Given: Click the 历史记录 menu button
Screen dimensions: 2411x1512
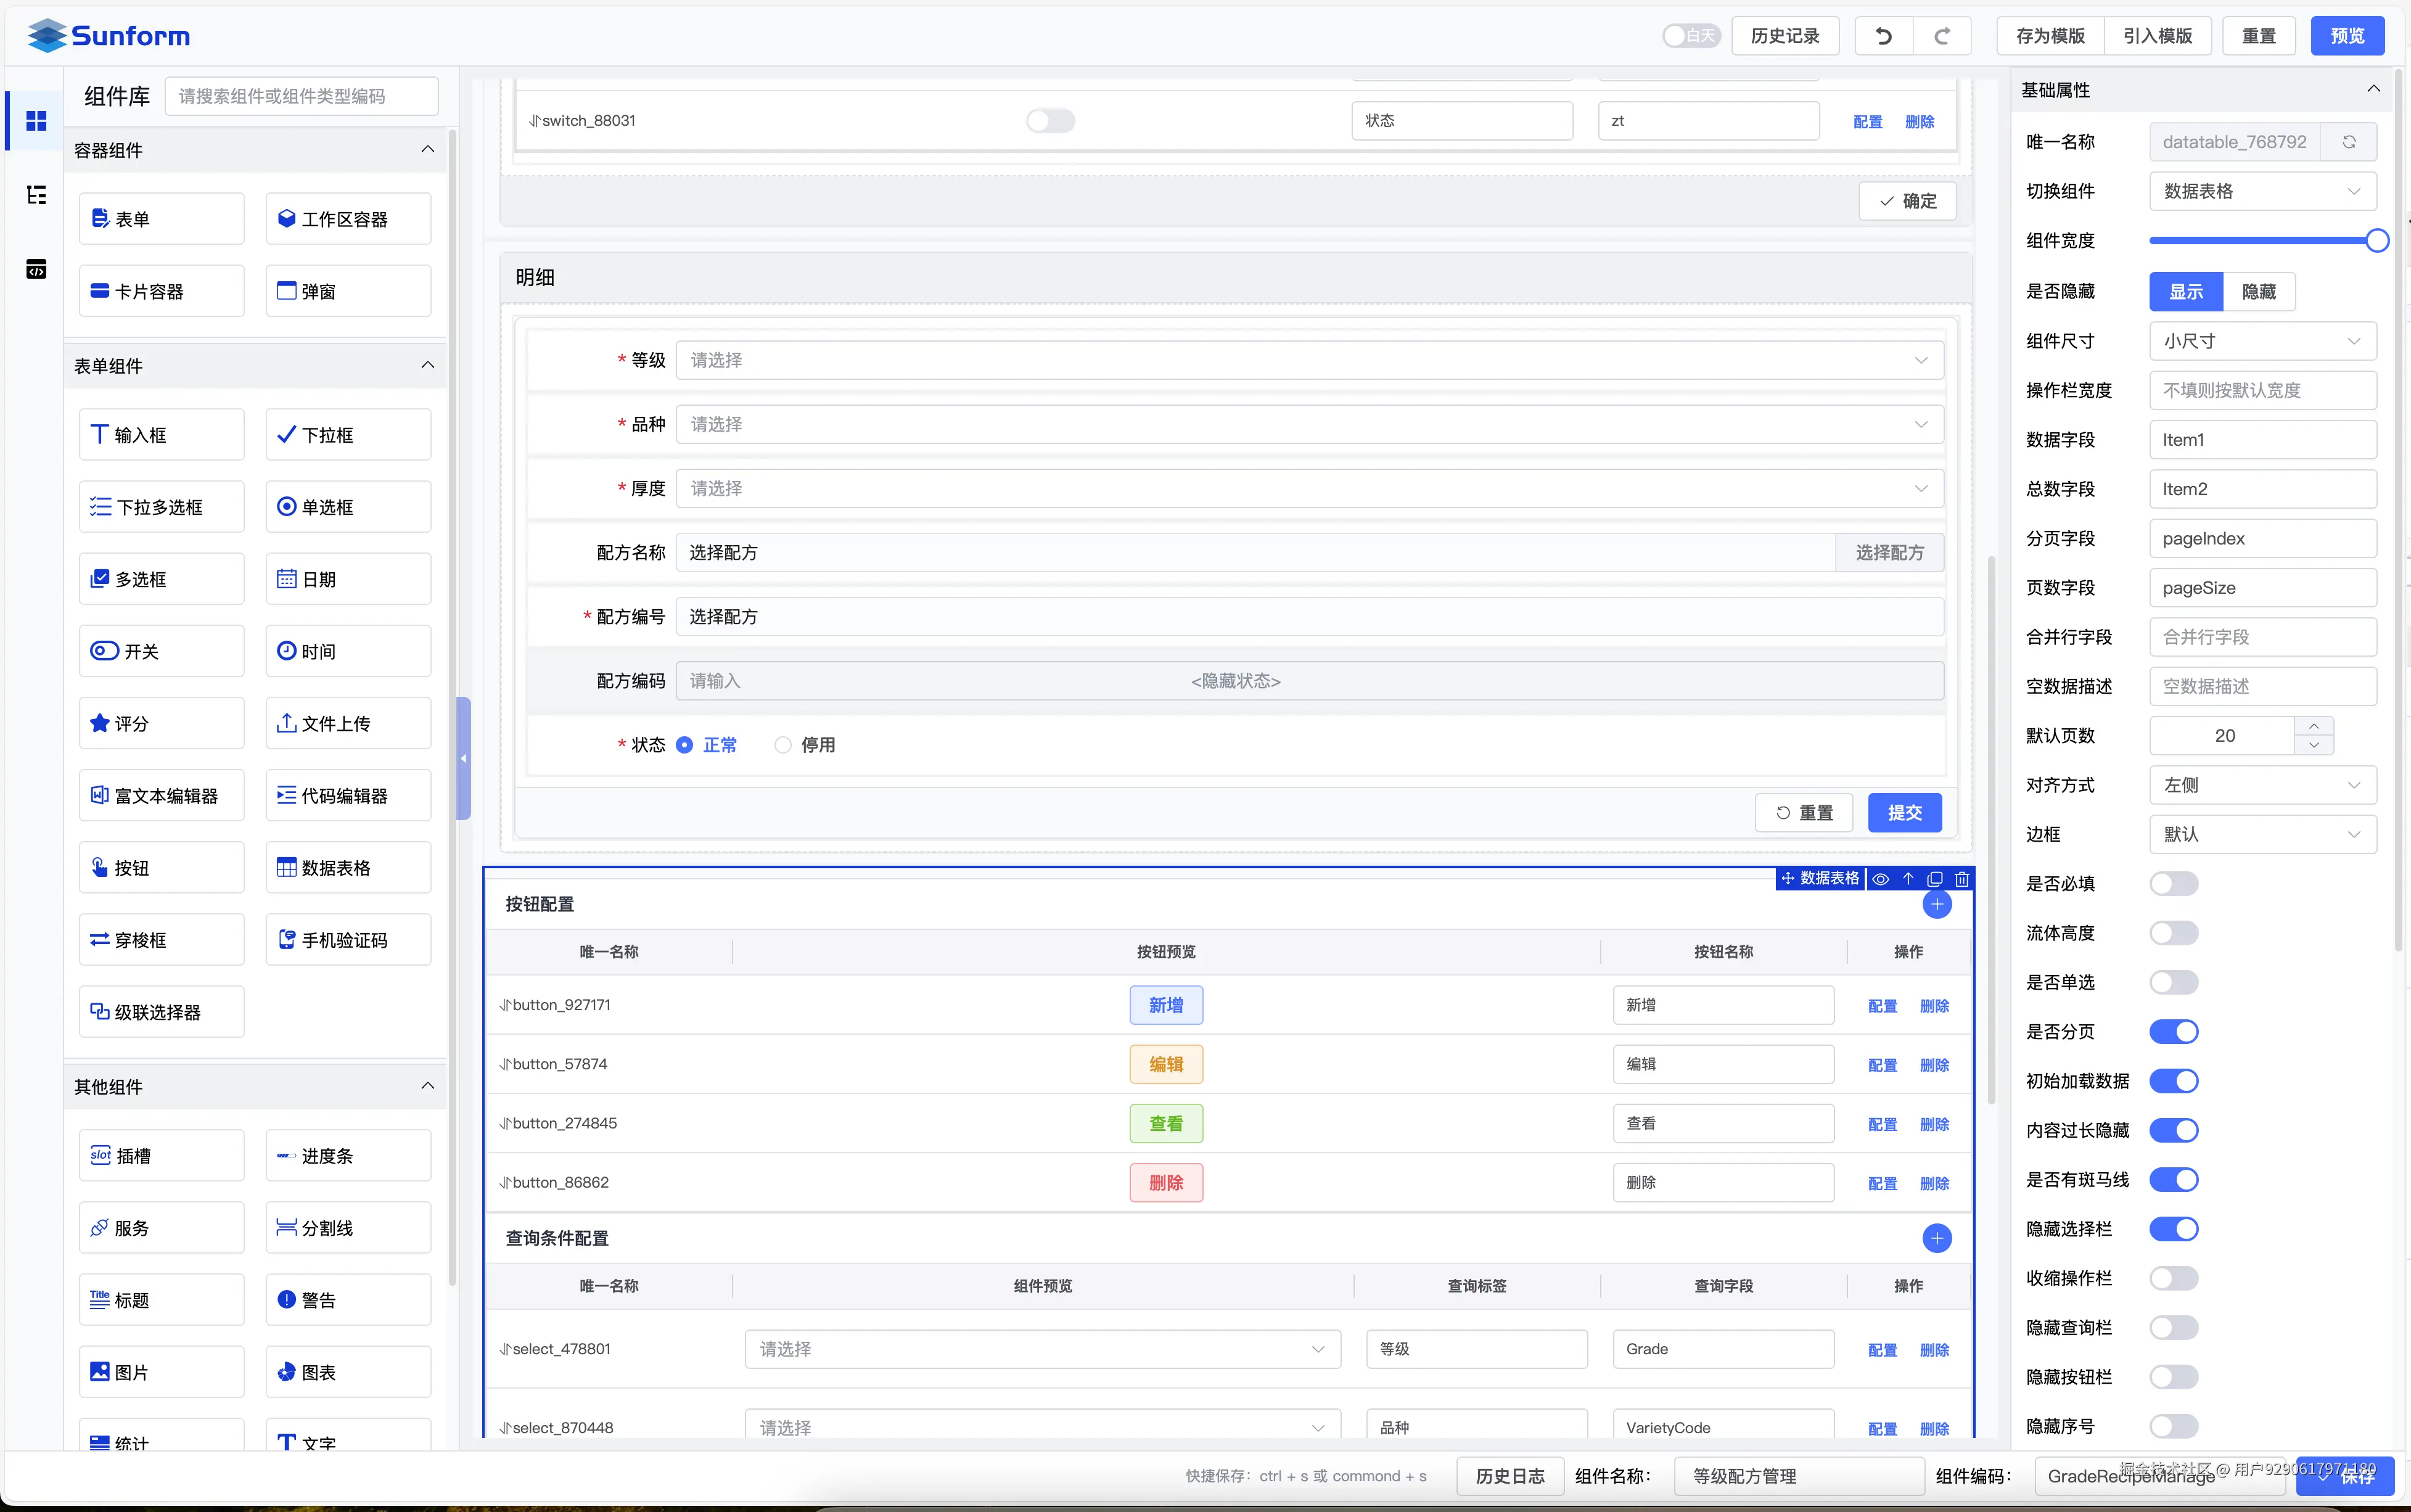Looking at the screenshot, I should pyautogui.click(x=1785, y=36).
